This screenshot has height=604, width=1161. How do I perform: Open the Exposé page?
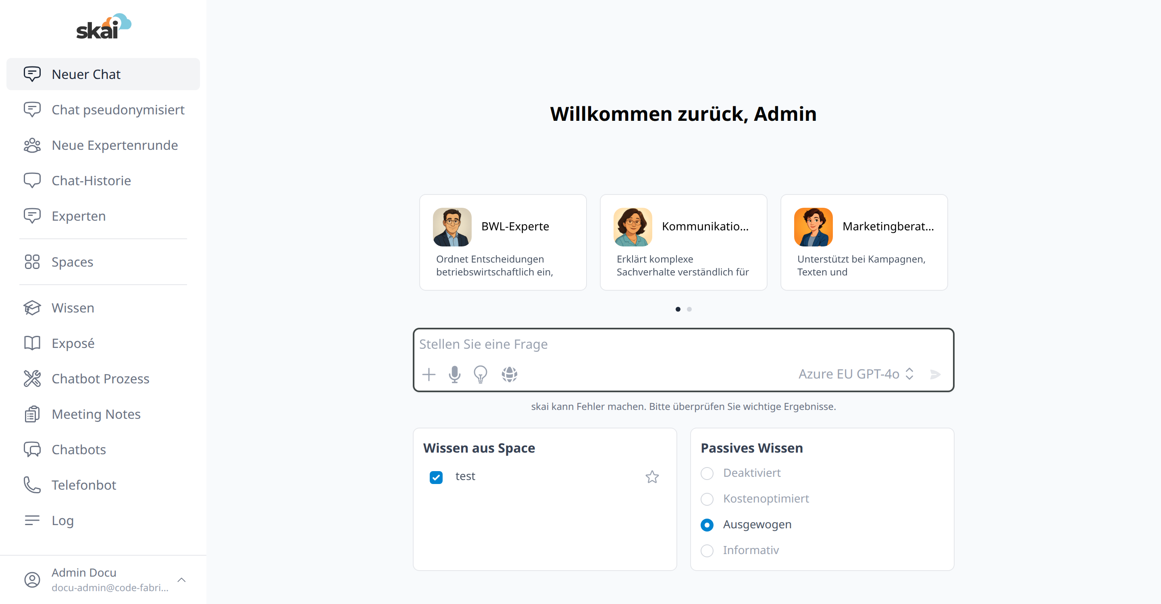[x=103, y=343]
